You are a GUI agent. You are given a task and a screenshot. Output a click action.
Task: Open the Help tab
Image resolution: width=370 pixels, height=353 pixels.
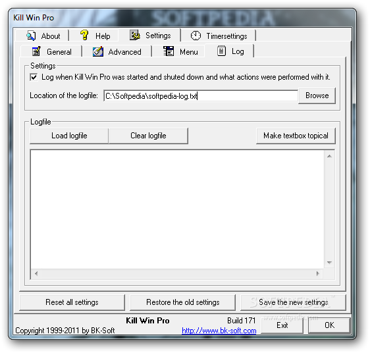click(94, 36)
